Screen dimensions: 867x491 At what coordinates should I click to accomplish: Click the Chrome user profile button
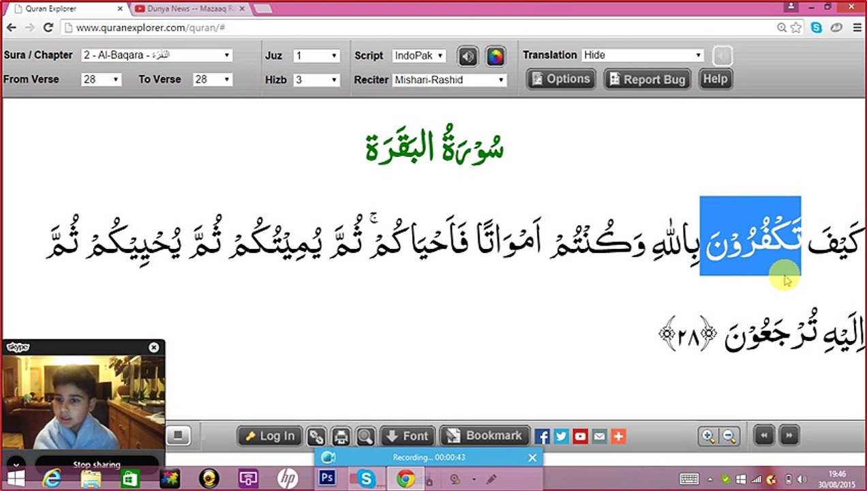pos(791,6)
